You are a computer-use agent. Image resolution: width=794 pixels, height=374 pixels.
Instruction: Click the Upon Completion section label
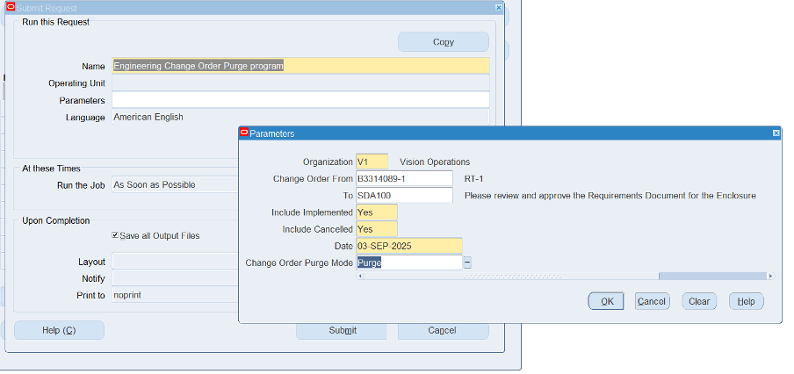55,220
